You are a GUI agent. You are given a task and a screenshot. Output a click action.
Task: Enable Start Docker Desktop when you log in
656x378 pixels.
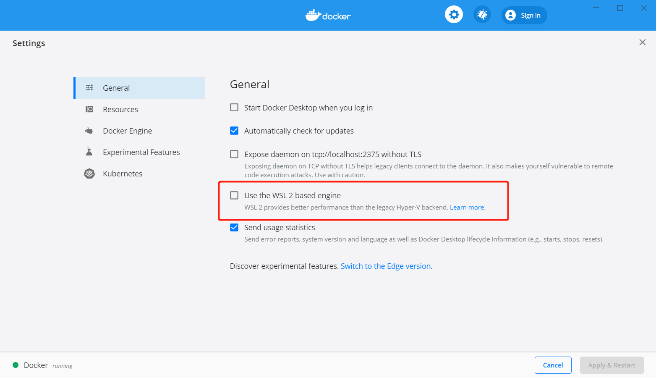pyautogui.click(x=234, y=108)
